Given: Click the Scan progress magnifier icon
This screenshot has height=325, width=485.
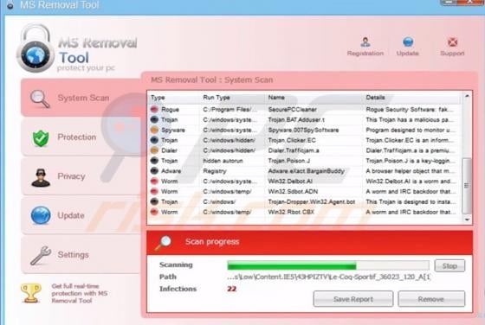Looking at the screenshot, I should coord(163,243).
